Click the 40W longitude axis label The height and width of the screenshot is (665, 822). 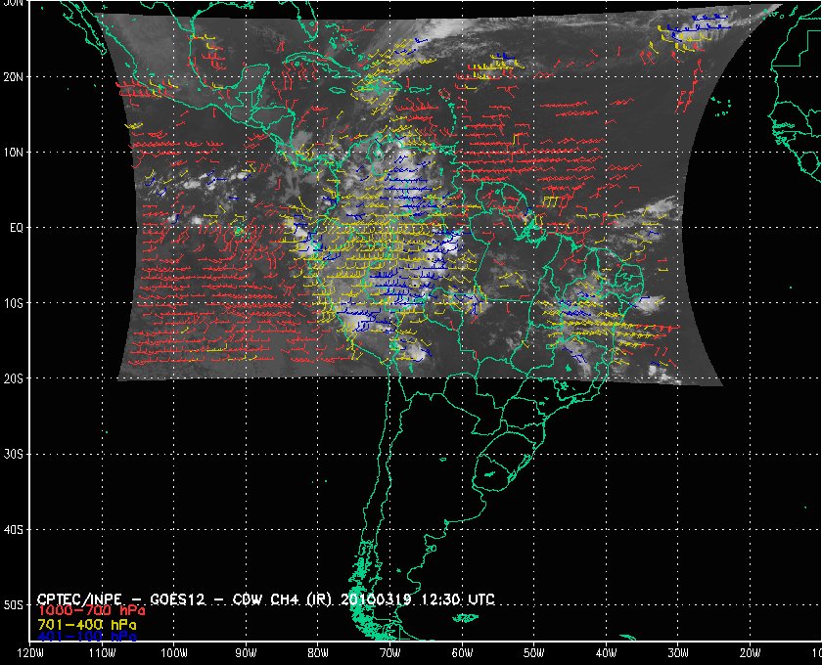click(605, 653)
